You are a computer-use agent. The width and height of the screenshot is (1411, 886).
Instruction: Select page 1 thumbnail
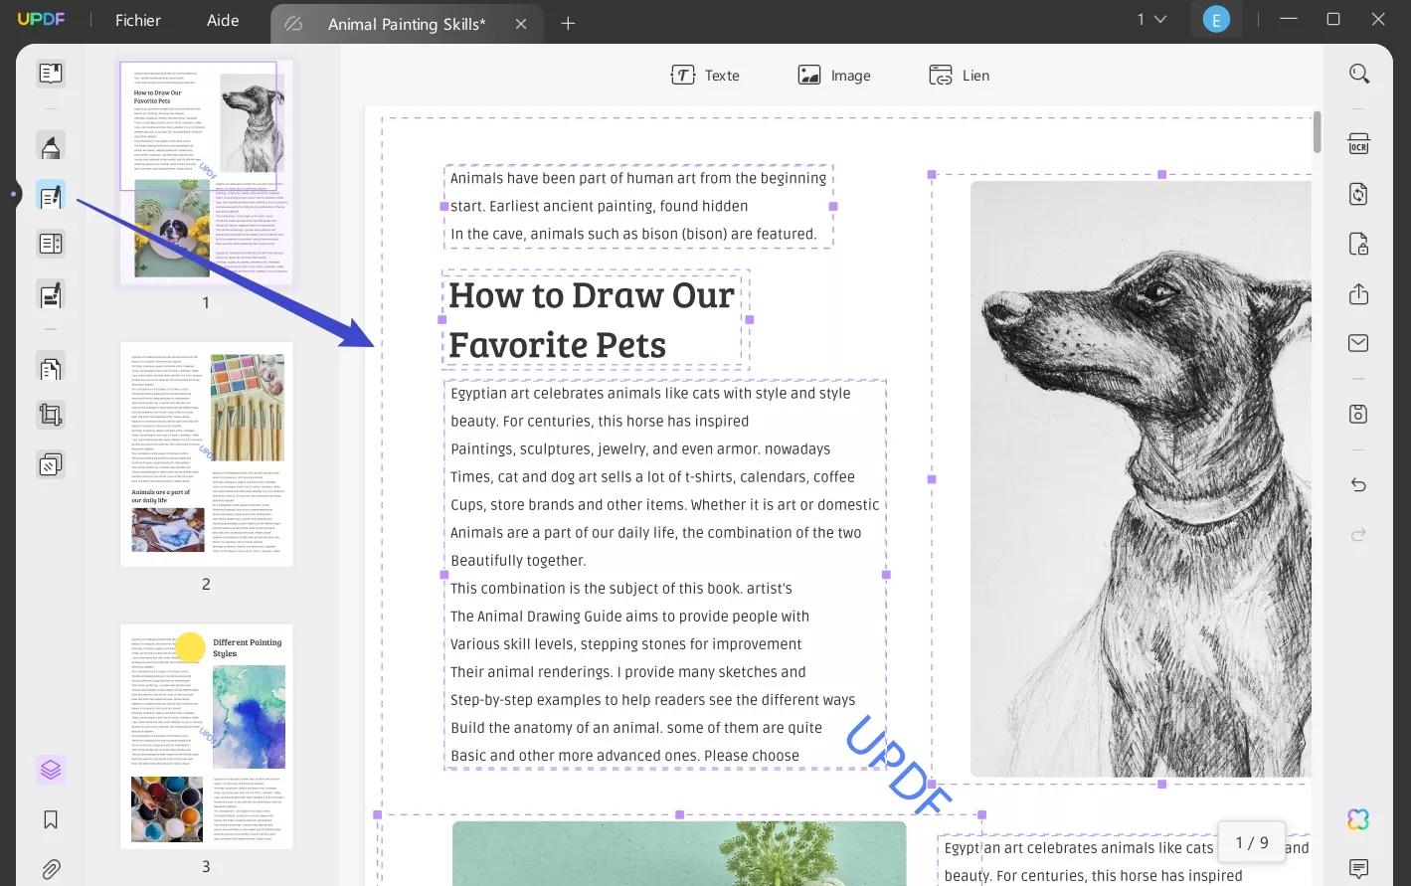[x=206, y=171]
